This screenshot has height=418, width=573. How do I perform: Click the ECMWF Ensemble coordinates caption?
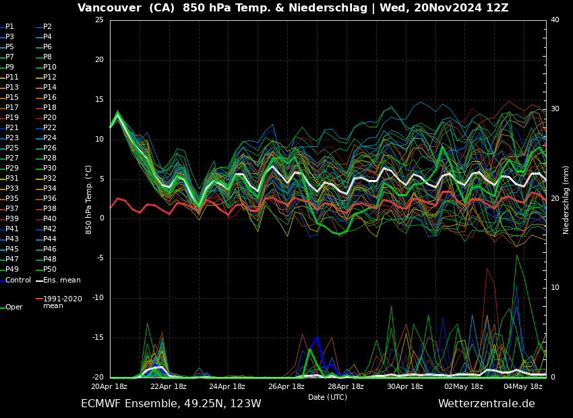point(171,404)
